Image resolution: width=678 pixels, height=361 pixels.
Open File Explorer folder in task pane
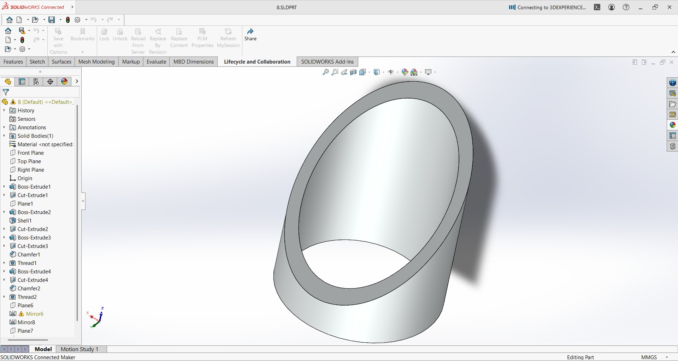(x=672, y=104)
